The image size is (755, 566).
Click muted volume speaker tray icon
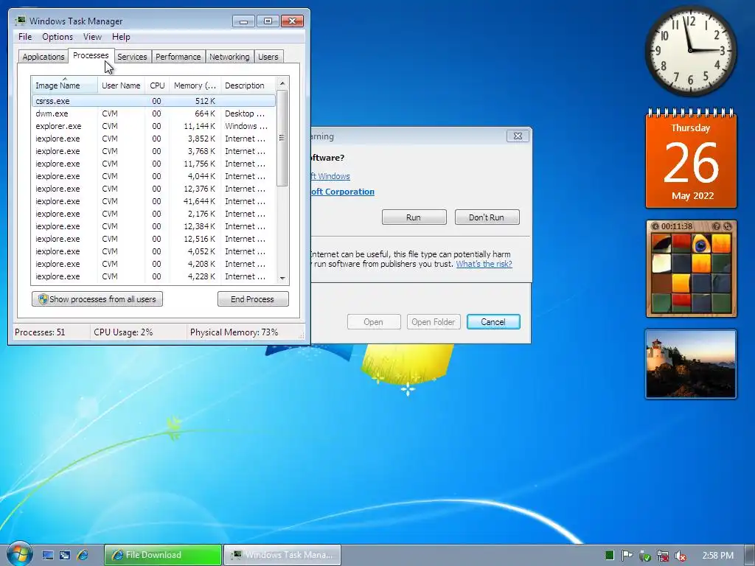680,556
